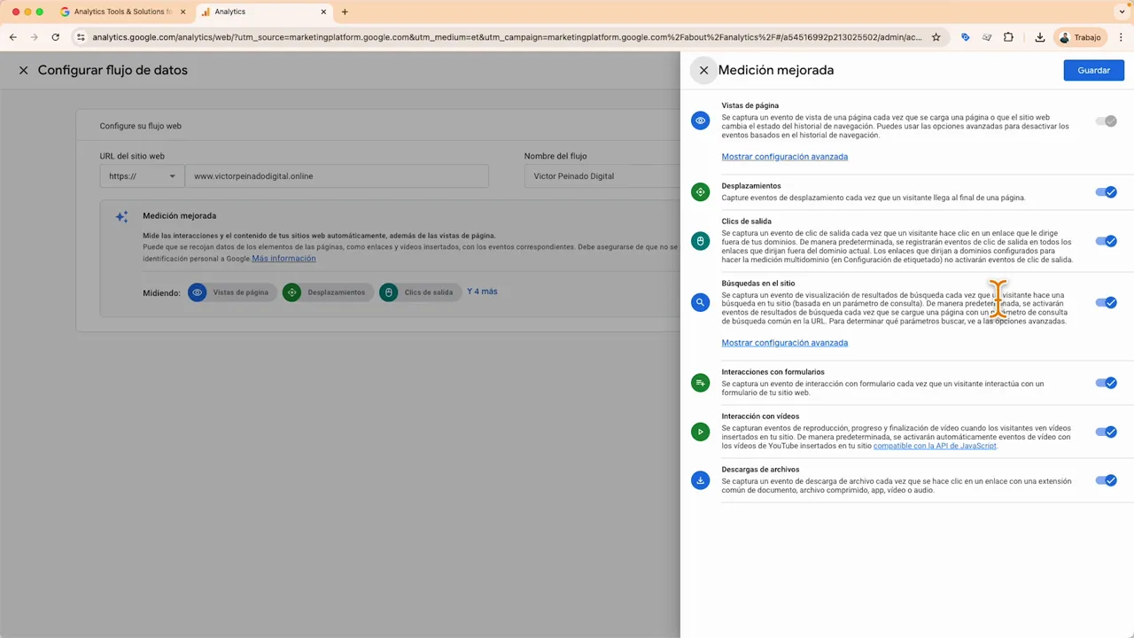Viewport: 1134px width, 638px height.
Task: Open the Chrome three-dot menu
Action: (1122, 37)
